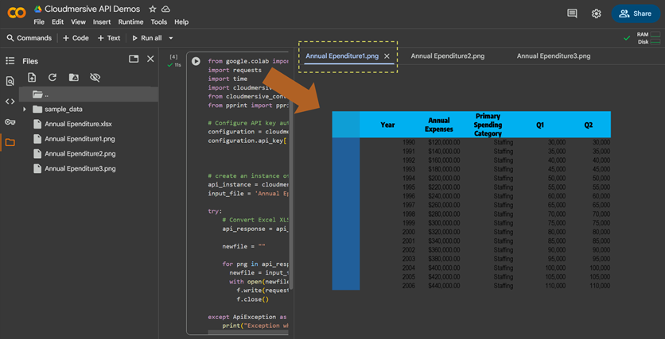Open Find and replace in the sidebar
Viewport: 665px width, 339px height.
pos(10,81)
